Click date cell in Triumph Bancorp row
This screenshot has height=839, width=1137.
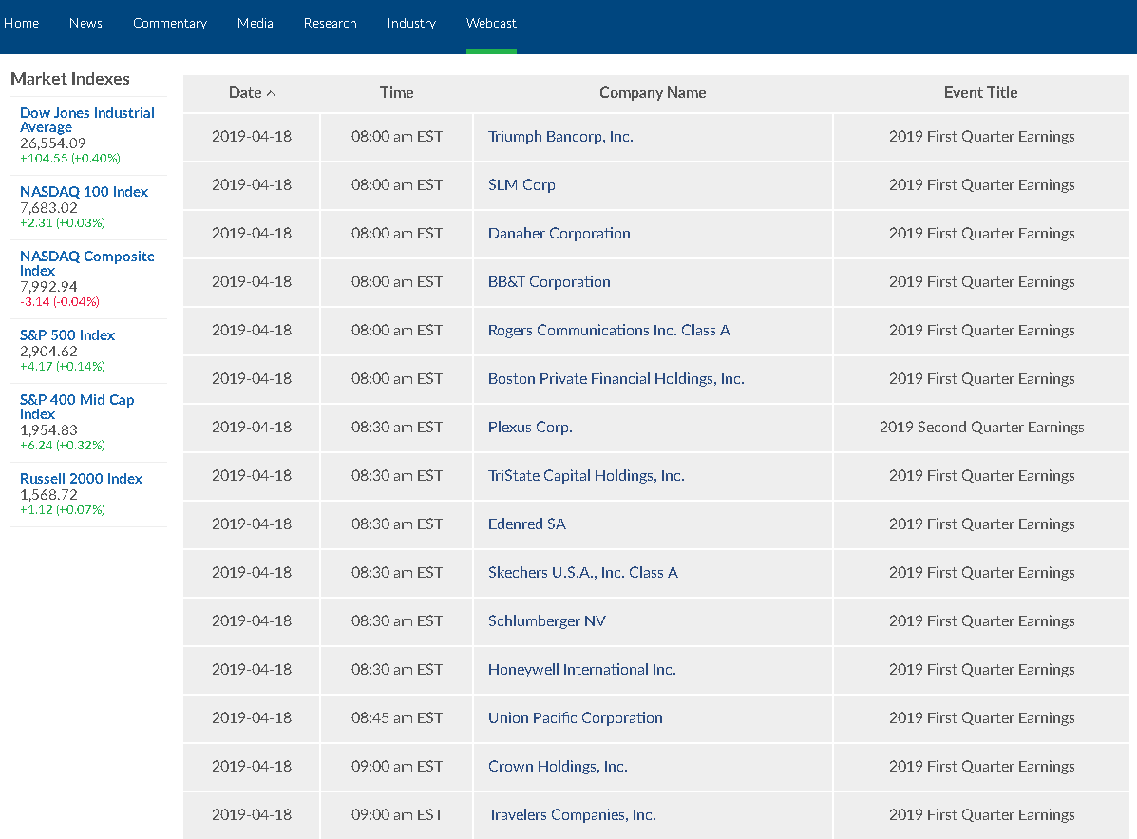click(252, 136)
